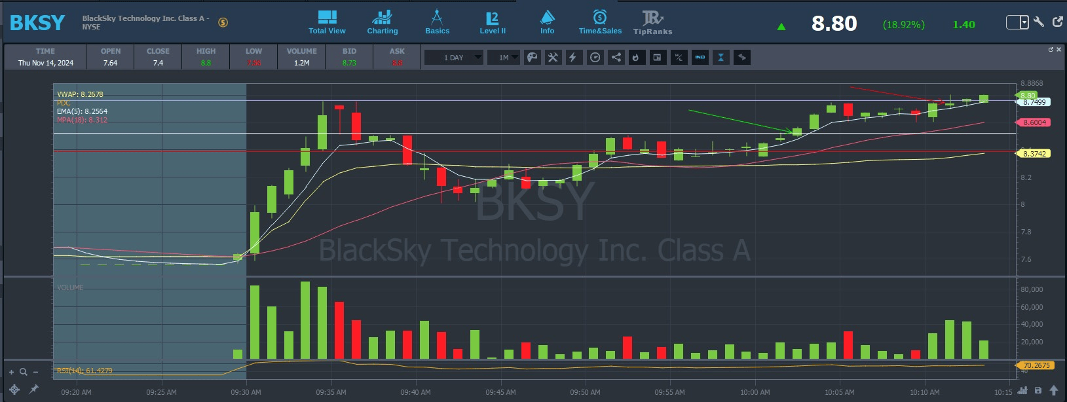Zoom out the chart with the minus icon
This screenshot has width=1067, height=402.
(x=35, y=372)
